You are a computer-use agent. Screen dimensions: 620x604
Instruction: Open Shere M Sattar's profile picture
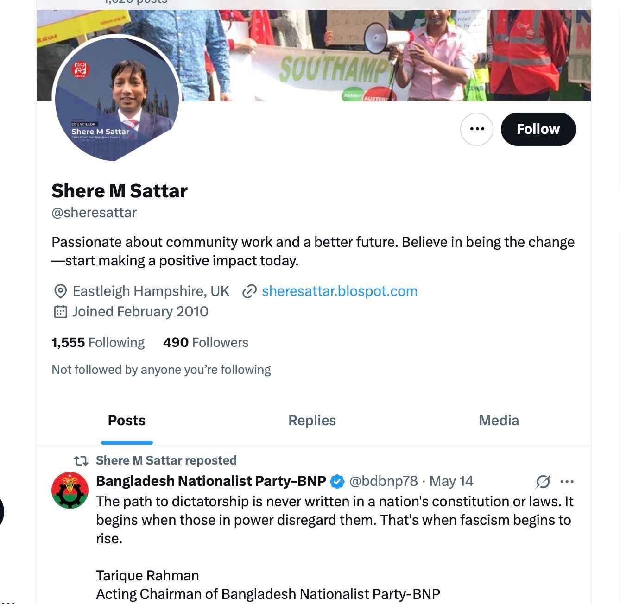116,99
